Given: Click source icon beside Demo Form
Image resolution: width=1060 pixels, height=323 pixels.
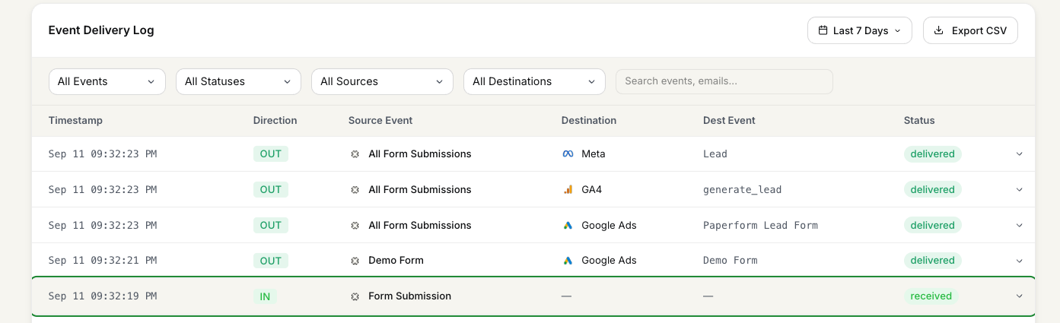Looking at the screenshot, I should coord(355,261).
